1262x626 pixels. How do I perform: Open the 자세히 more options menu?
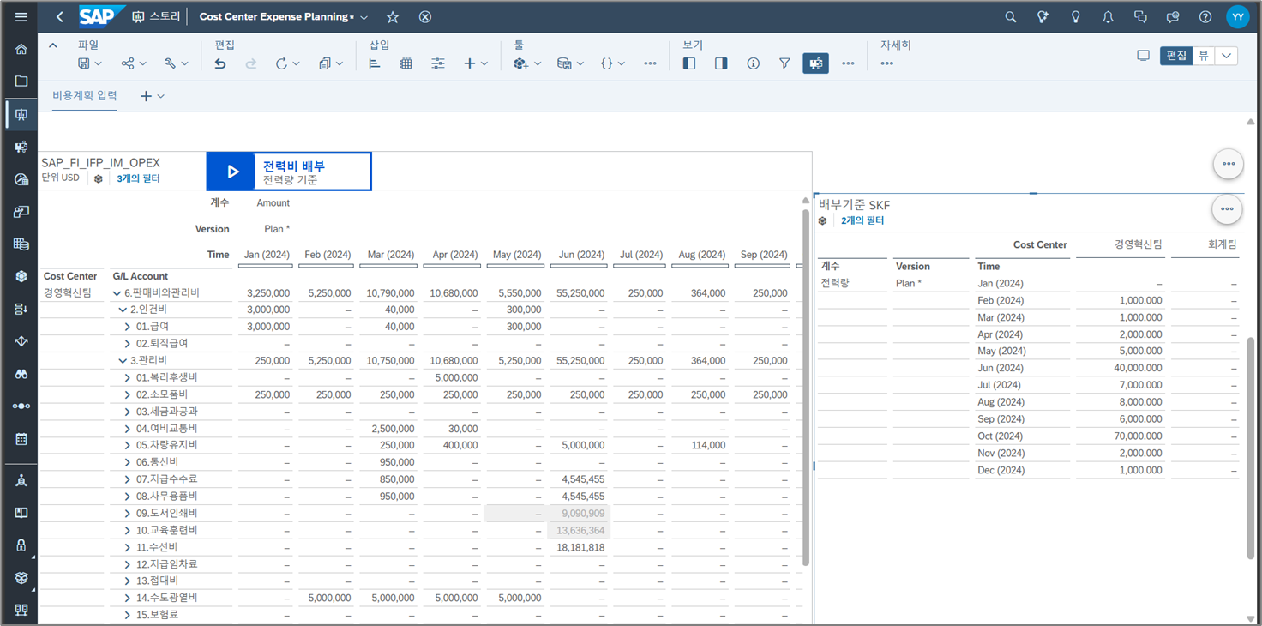[x=887, y=63]
